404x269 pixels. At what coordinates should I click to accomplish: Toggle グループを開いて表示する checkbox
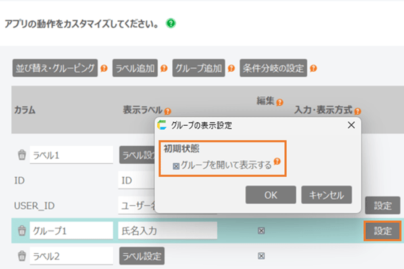tap(176, 166)
